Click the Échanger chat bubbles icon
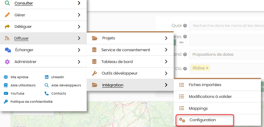Viewport: 264px width, 127px height. click(x=8, y=50)
